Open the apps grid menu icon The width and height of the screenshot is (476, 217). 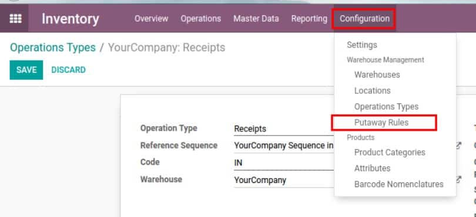[x=15, y=19]
